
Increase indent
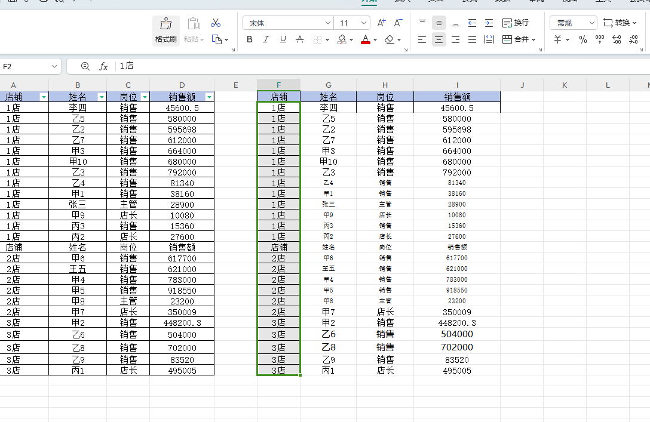click(489, 23)
